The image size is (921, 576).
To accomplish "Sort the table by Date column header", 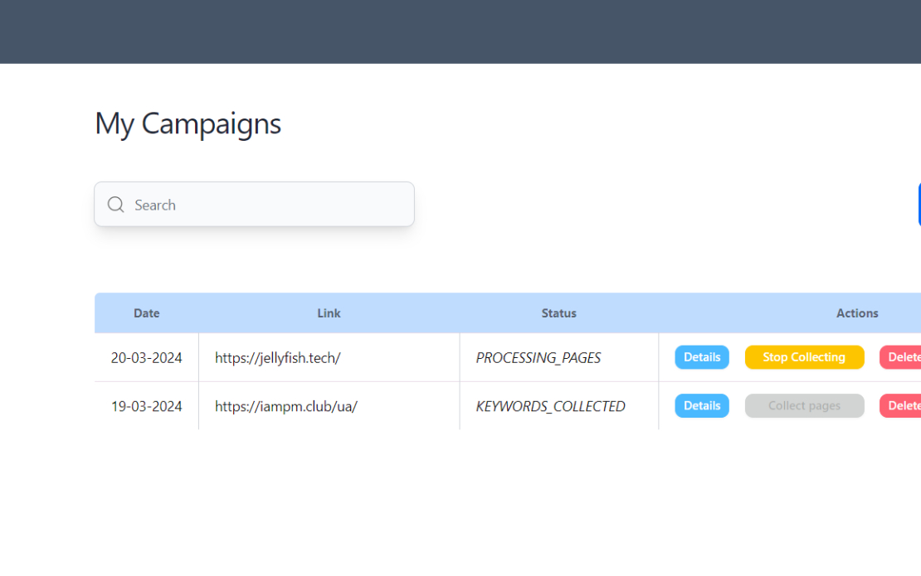I will point(146,312).
